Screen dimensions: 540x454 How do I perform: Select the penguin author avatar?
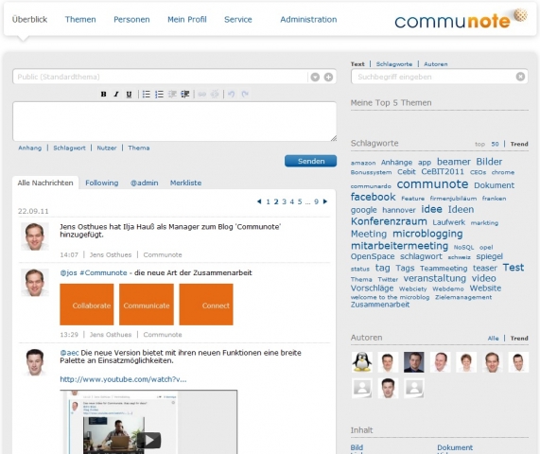click(x=361, y=361)
